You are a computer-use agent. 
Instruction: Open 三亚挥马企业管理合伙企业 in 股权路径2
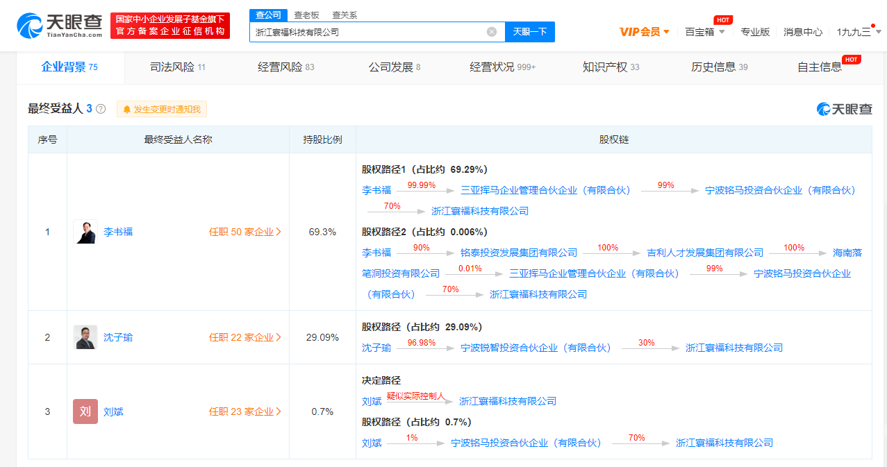(x=594, y=273)
